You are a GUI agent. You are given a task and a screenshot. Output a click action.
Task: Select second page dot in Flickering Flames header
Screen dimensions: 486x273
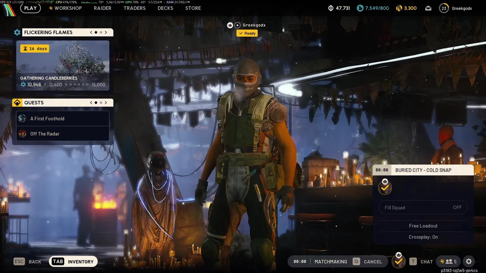coord(101,33)
